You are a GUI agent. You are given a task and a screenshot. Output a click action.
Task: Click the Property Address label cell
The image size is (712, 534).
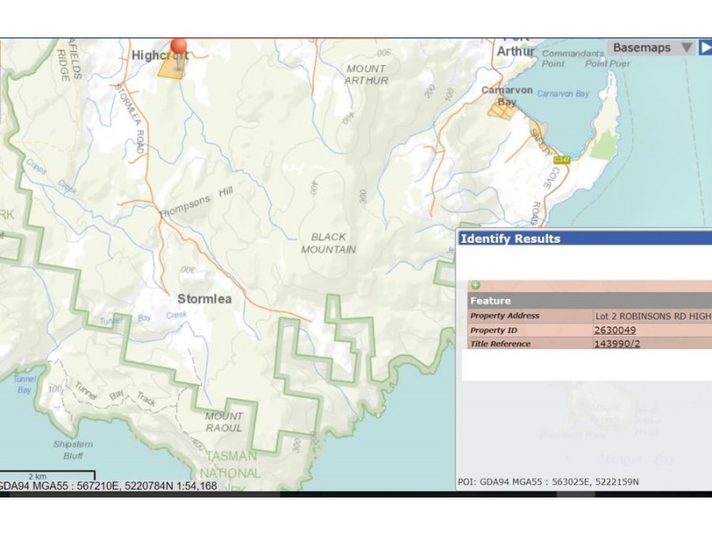coord(530,316)
